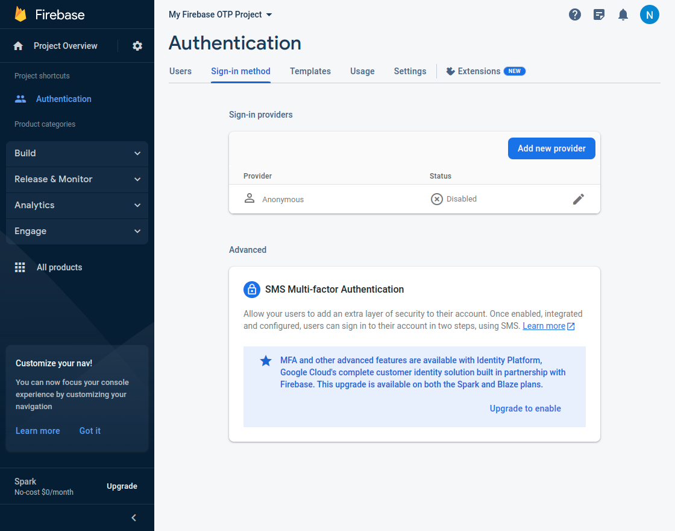Open notifications with the bell icon

click(x=623, y=14)
